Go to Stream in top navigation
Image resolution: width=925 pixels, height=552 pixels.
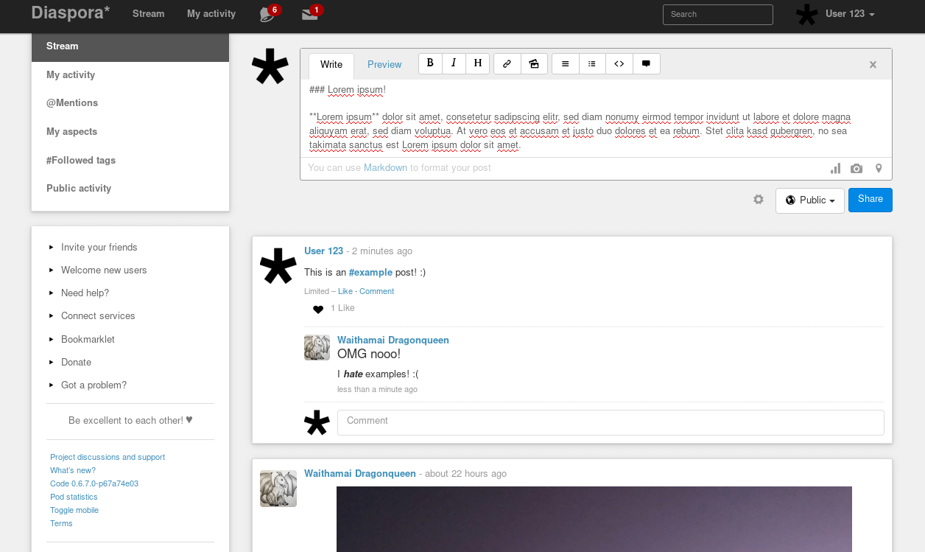click(148, 13)
